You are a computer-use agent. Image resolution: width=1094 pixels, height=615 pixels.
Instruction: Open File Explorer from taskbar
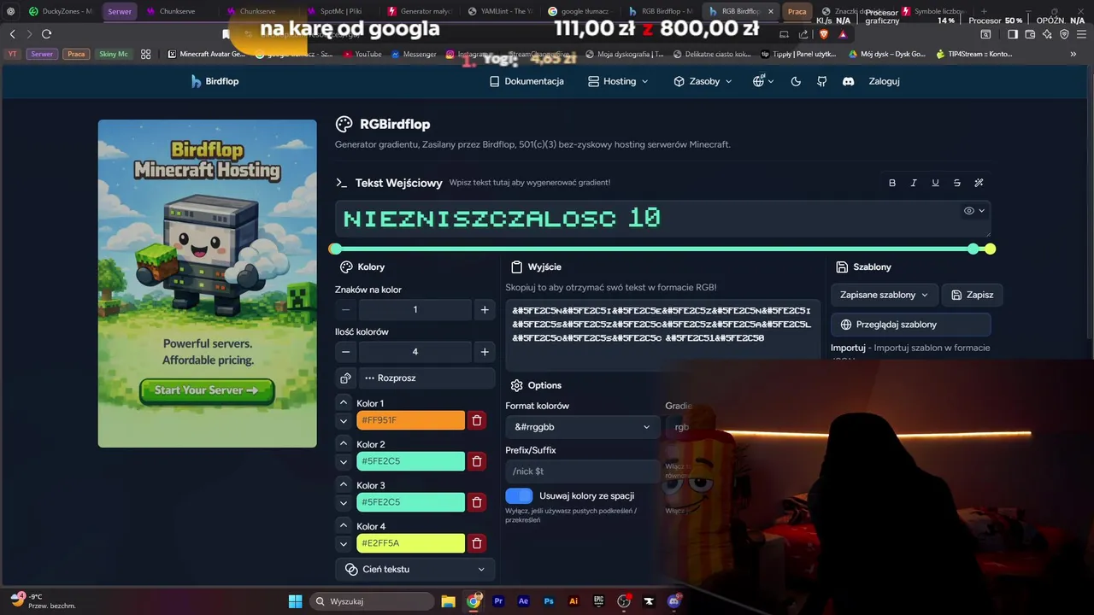[448, 601]
